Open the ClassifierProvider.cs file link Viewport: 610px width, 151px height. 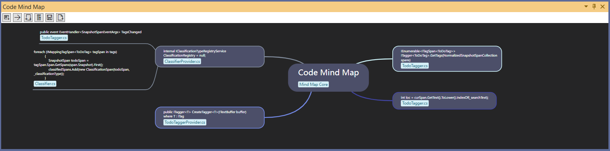click(182, 61)
